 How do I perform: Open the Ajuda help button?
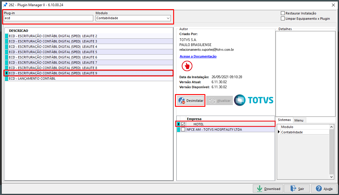(324, 189)
